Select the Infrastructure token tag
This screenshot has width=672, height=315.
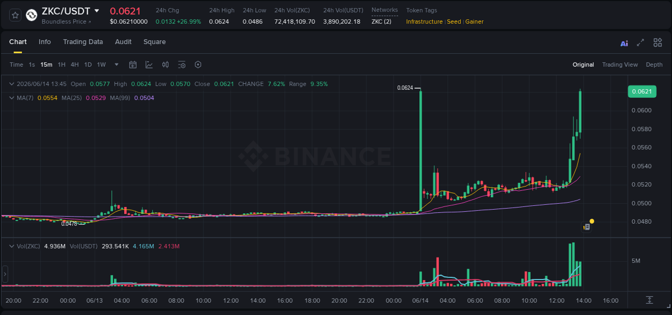click(424, 22)
